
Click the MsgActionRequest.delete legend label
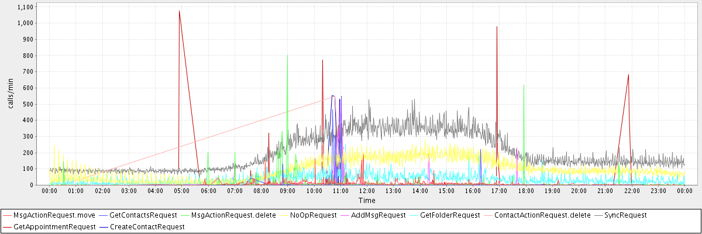233,215
